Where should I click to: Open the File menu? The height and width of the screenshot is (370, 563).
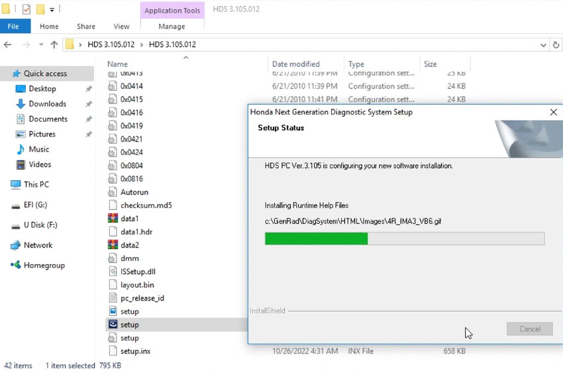[13, 26]
